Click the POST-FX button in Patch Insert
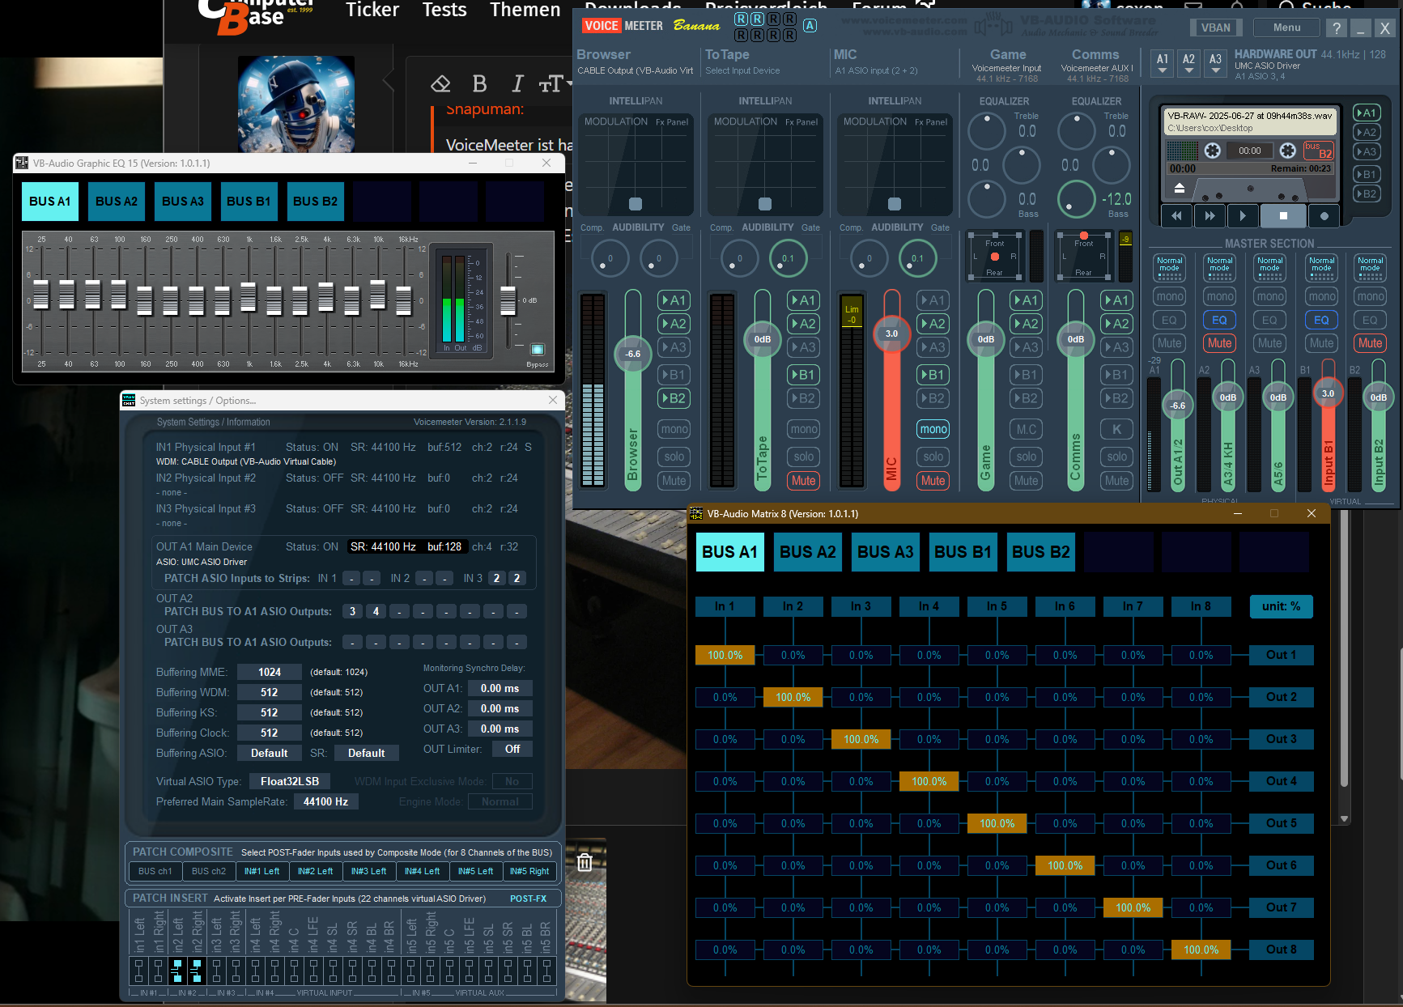The image size is (1403, 1007). coord(528,899)
